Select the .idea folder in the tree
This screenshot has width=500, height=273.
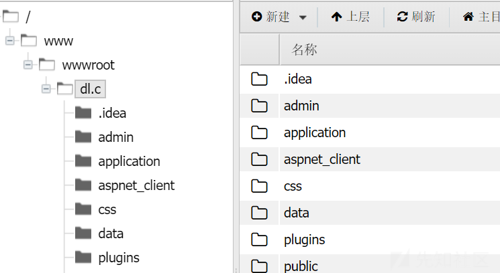[x=112, y=113]
